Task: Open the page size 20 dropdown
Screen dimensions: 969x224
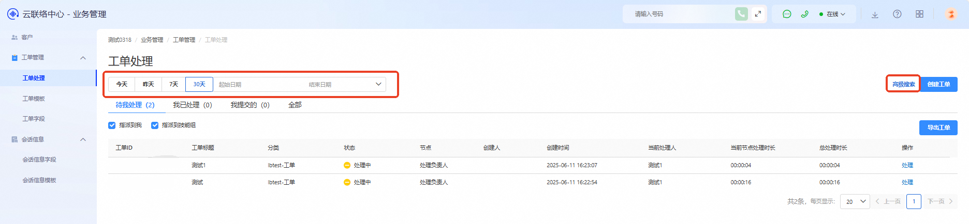Action: pos(855,201)
